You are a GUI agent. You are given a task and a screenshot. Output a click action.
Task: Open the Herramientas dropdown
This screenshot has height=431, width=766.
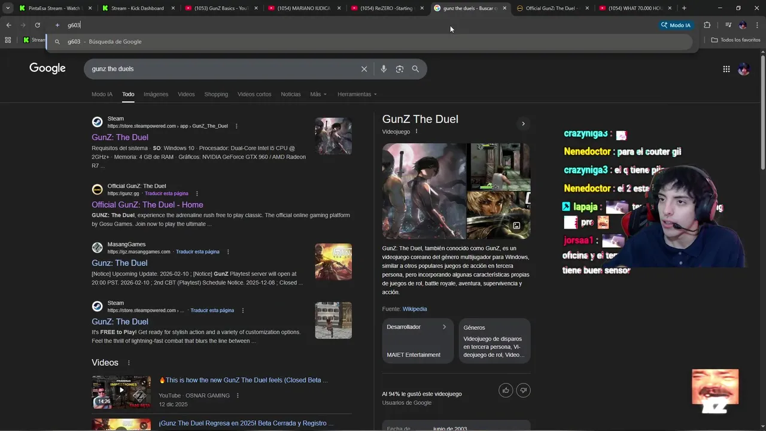357,94
